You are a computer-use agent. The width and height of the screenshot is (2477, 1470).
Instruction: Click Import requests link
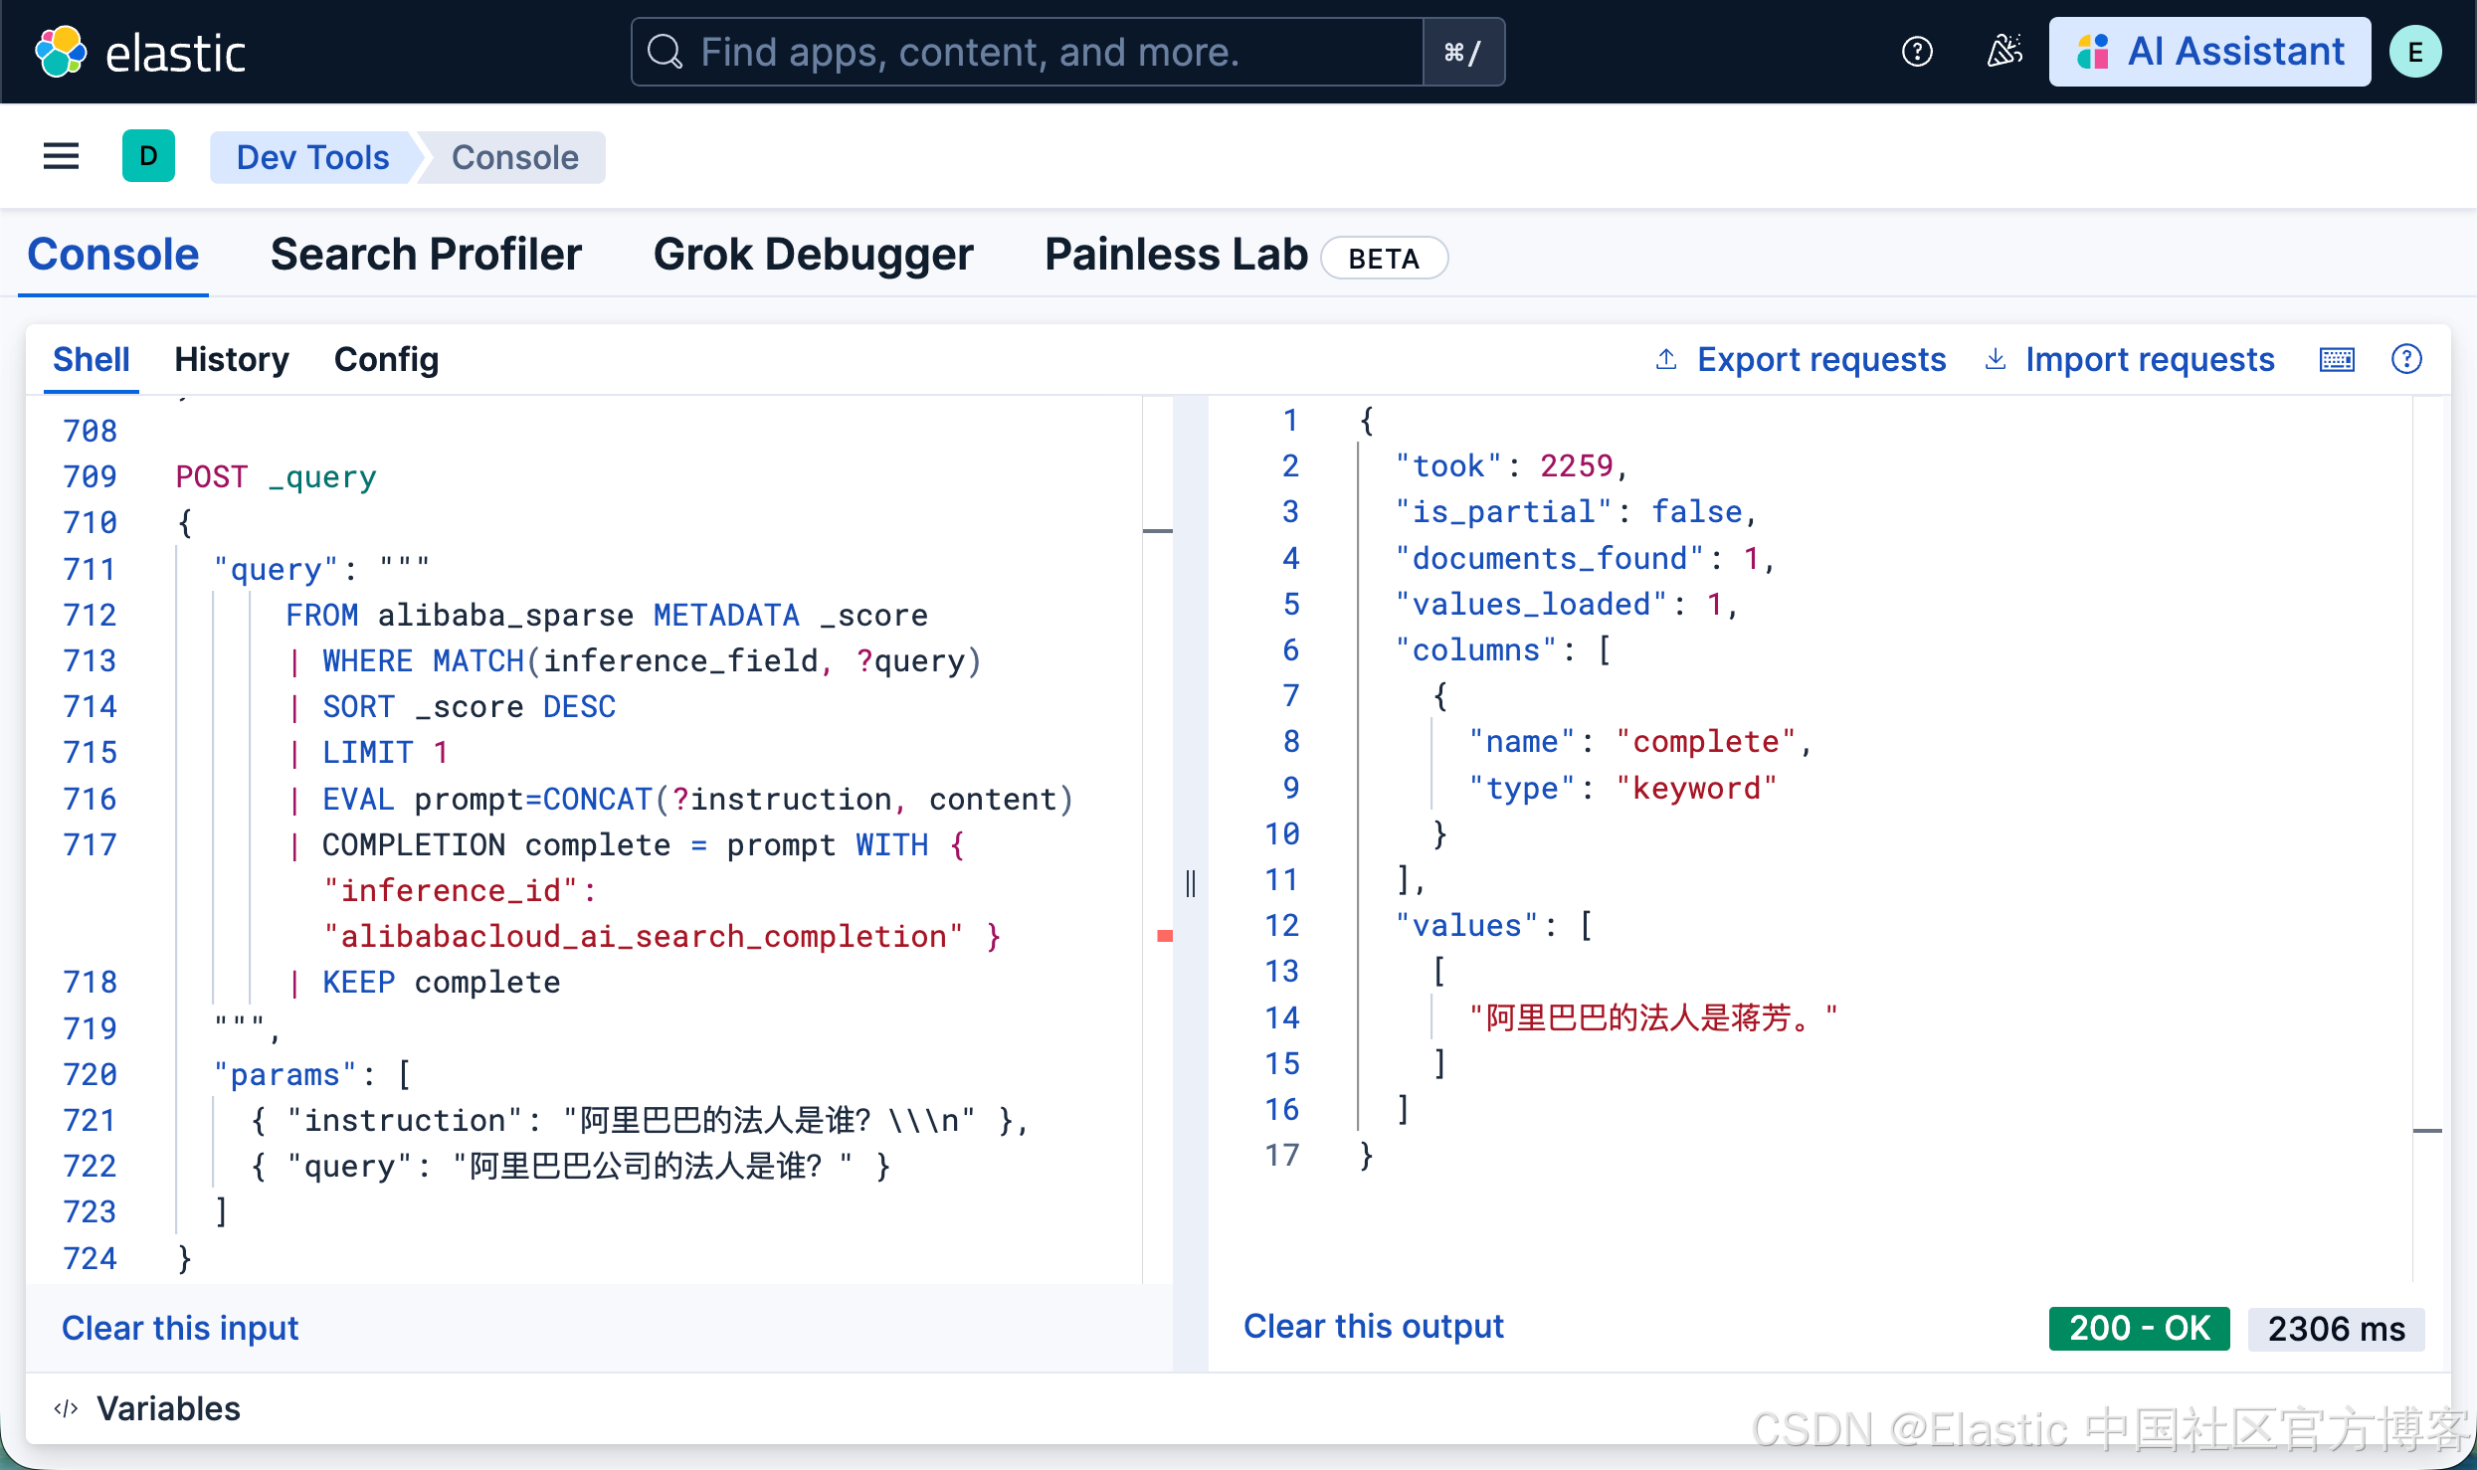2149,359
